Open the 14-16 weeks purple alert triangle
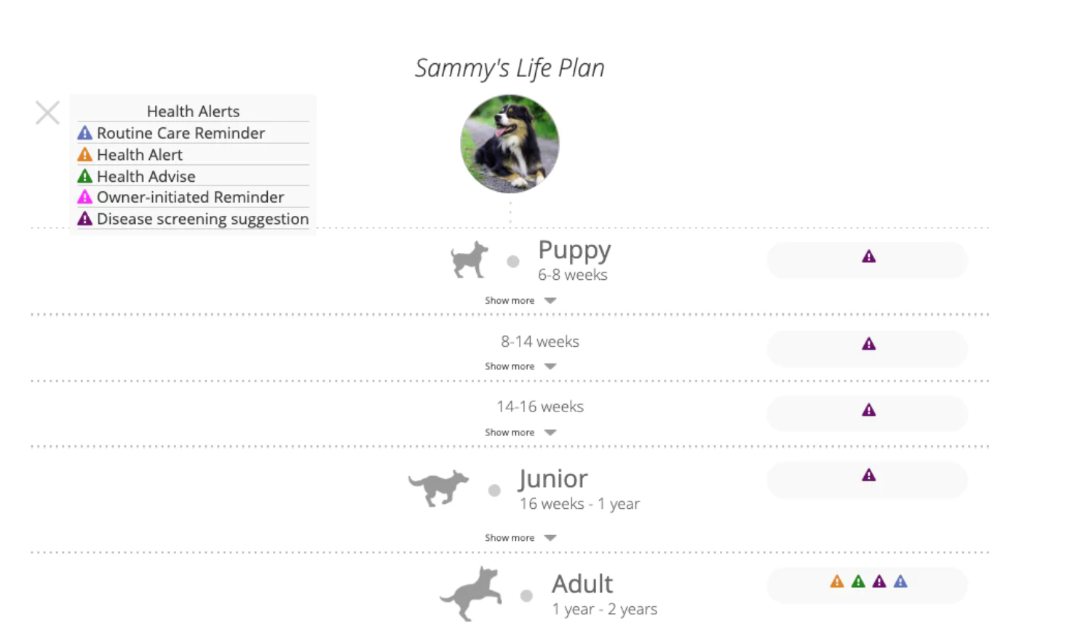The image size is (1086, 631). [x=868, y=410]
